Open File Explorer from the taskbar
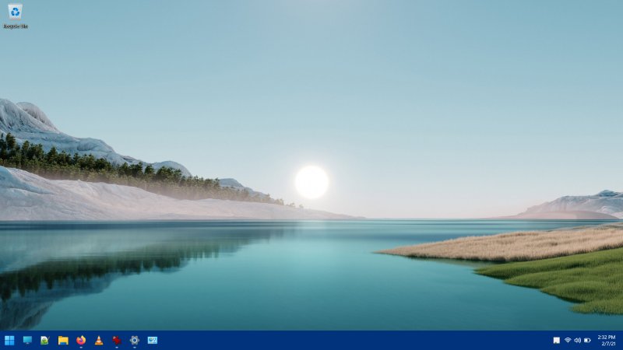This screenshot has height=350, width=623. [x=63, y=340]
